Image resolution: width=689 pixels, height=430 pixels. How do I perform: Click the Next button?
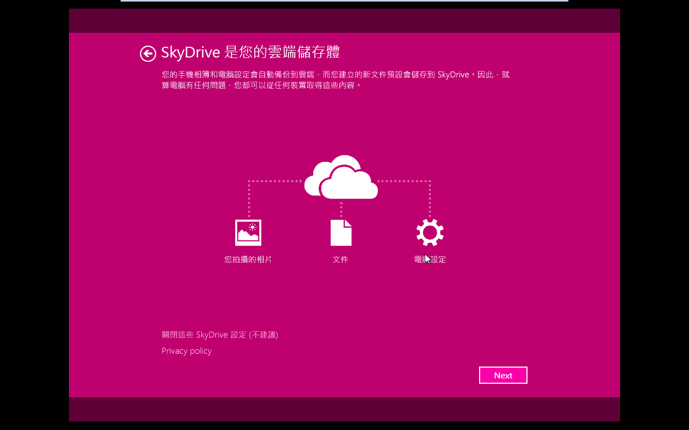coord(503,375)
